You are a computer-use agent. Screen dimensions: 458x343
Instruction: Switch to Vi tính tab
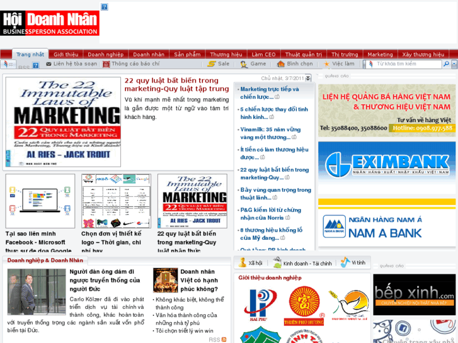click(x=353, y=262)
